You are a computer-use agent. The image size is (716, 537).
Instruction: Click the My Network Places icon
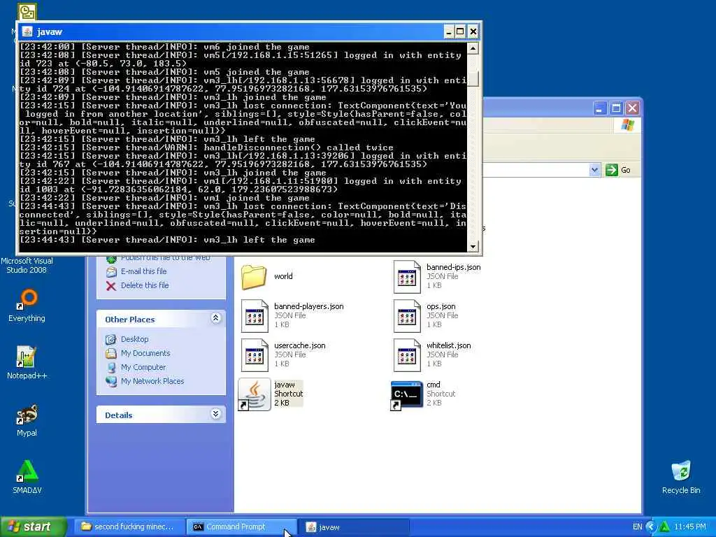(111, 381)
